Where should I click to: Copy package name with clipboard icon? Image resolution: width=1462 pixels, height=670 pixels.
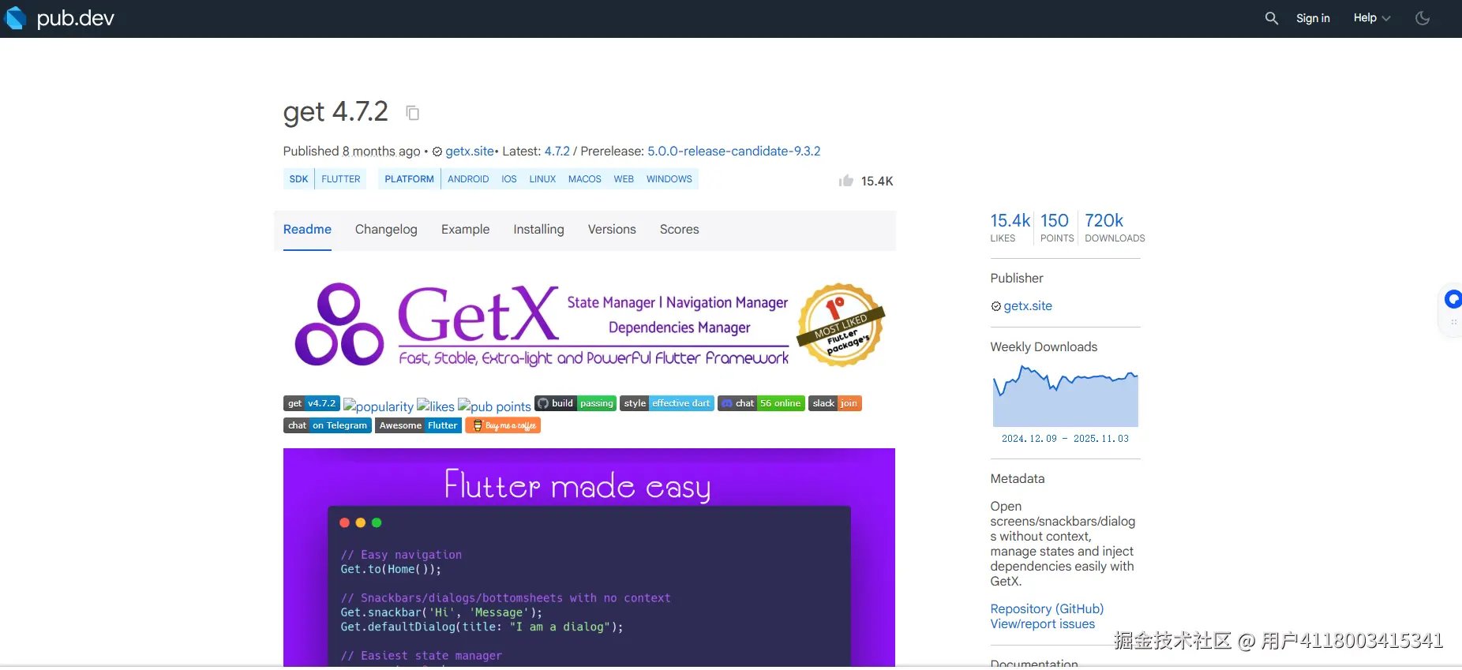click(x=412, y=113)
